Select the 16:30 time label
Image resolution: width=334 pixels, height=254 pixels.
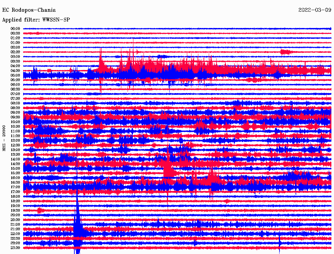15,183
